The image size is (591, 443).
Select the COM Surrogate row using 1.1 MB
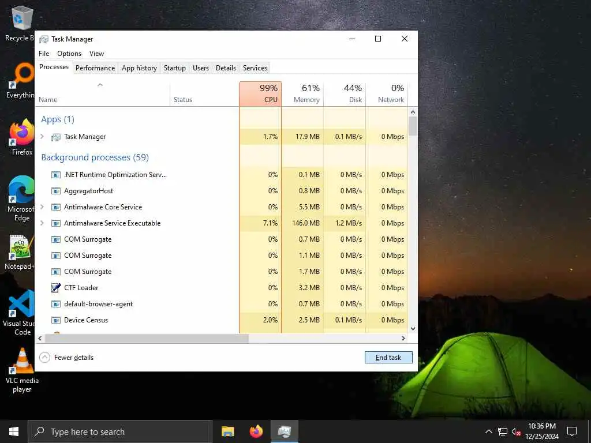pos(222,256)
